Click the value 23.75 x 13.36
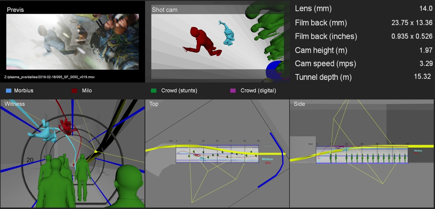This screenshot has width=435, height=209. (x=412, y=23)
